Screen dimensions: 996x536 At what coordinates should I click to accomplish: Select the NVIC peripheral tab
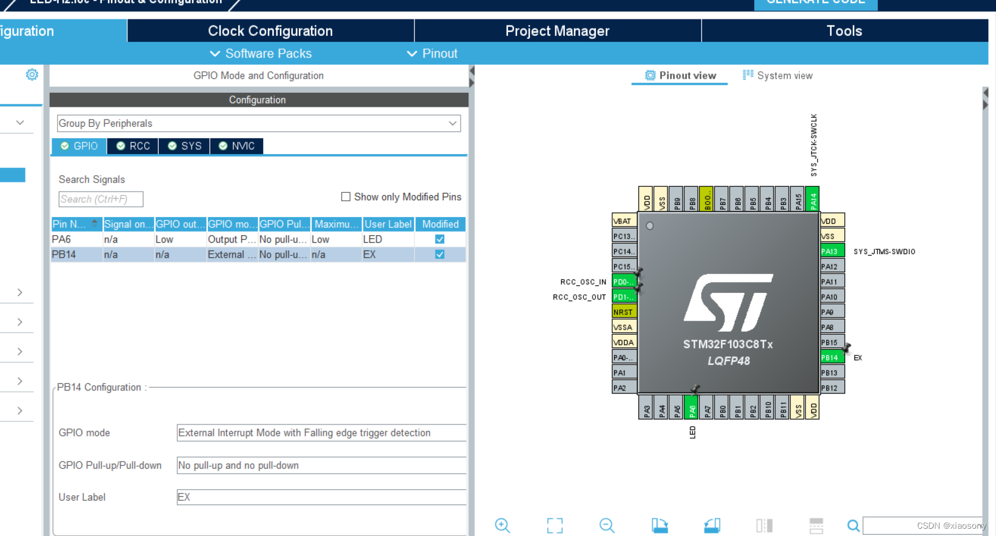[x=236, y=146]
